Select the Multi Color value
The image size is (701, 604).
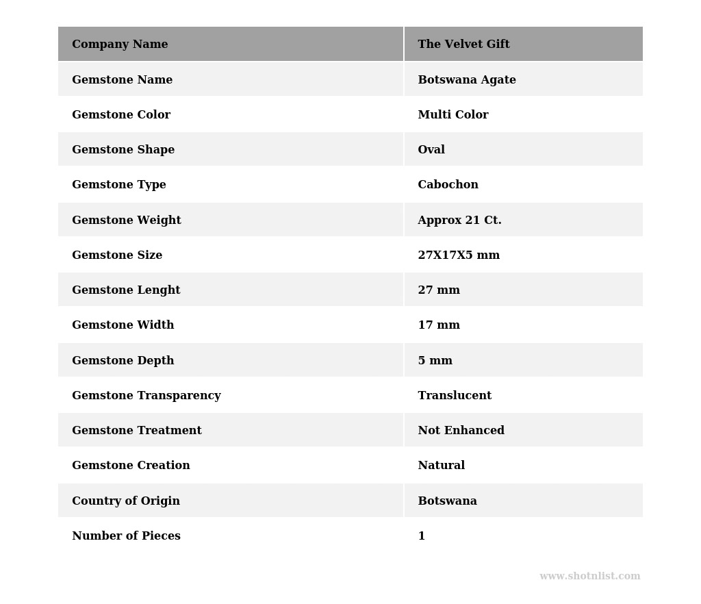click(x=453, y=115)
